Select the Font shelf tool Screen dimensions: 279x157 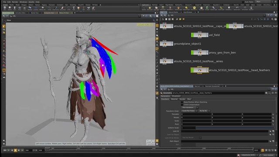click(x=74, y=8)
